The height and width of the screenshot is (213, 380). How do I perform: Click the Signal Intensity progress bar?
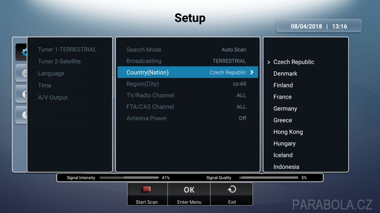pos(129,177)
